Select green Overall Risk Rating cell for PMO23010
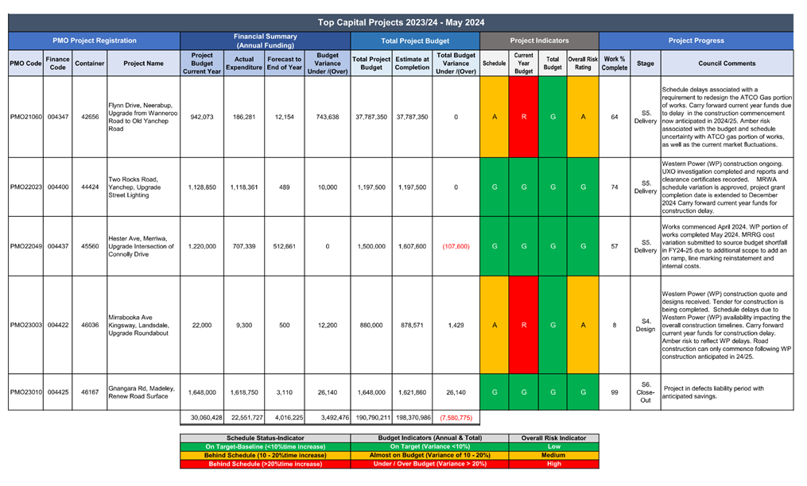 [583, 392]
